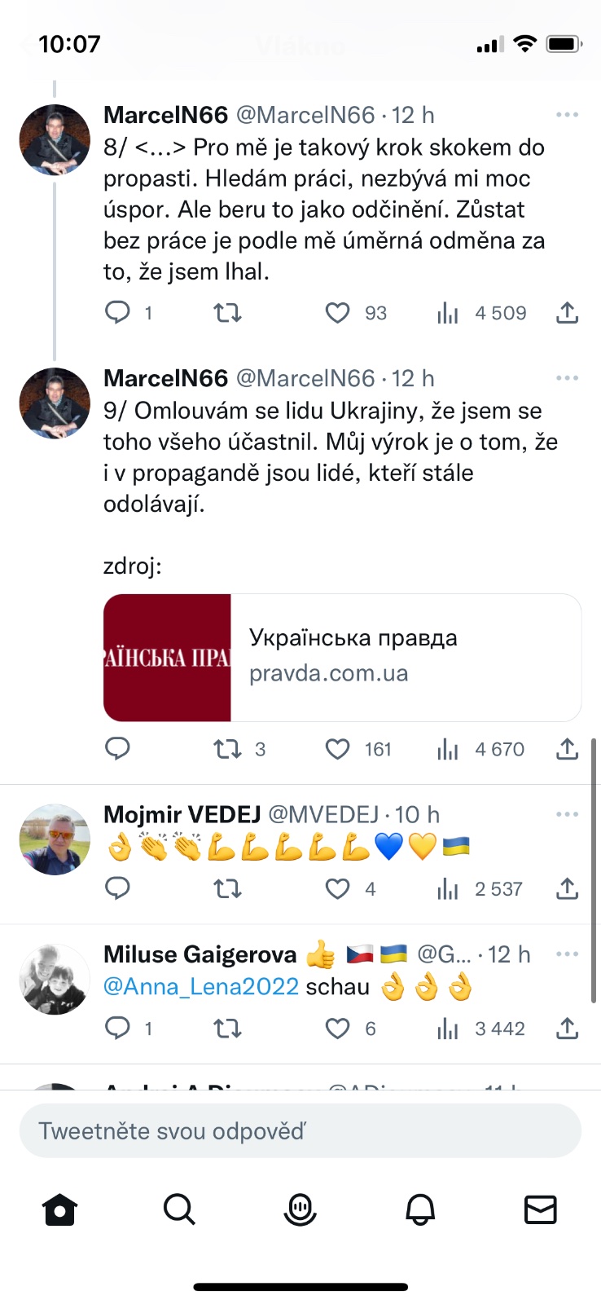Open the Notifications bell tab
The width and height of the screenshot is (601, 1304).
(x=420, y=1210)
